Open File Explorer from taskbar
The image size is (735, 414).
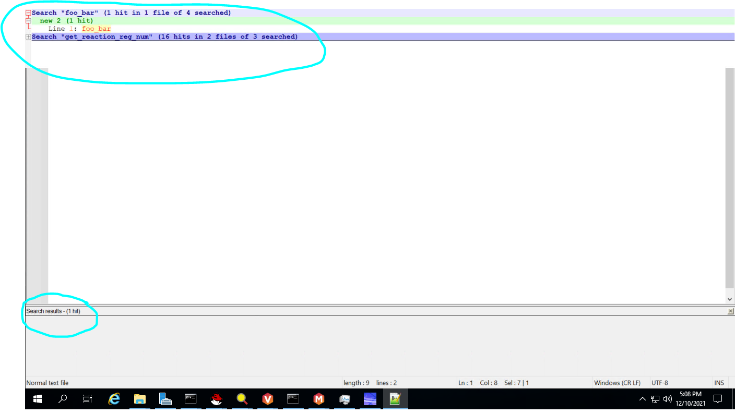[x=139, y=399]
